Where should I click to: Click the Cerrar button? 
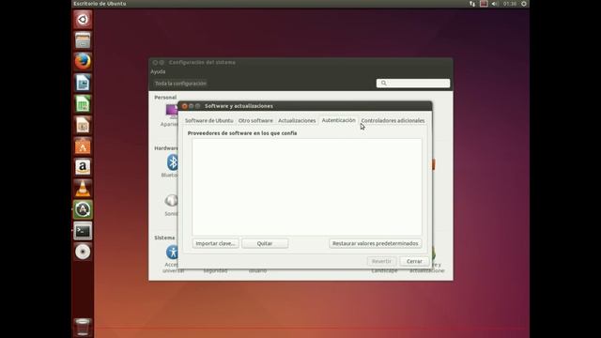pos(414,261)
